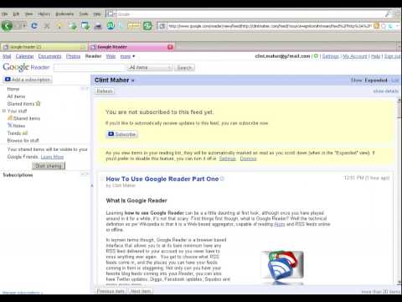Open the Mail link
This screenshot has width=402, height=302.
point(7,56)
